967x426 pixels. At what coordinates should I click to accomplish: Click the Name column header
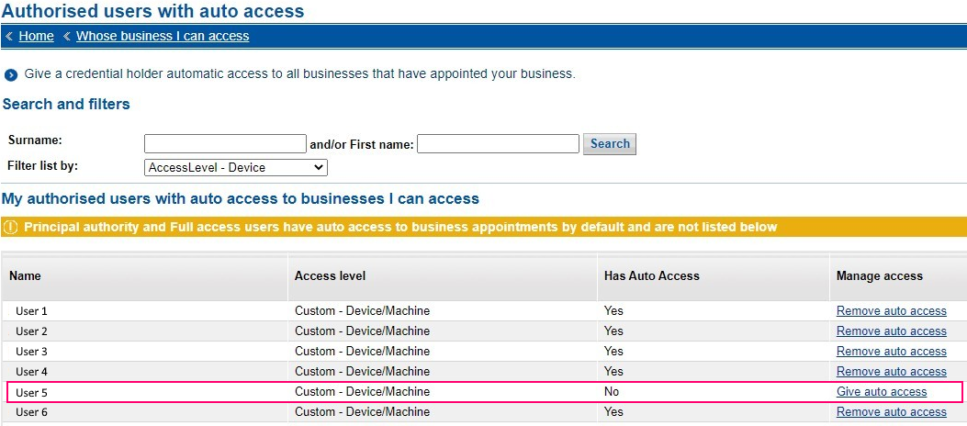click(26, 275)
